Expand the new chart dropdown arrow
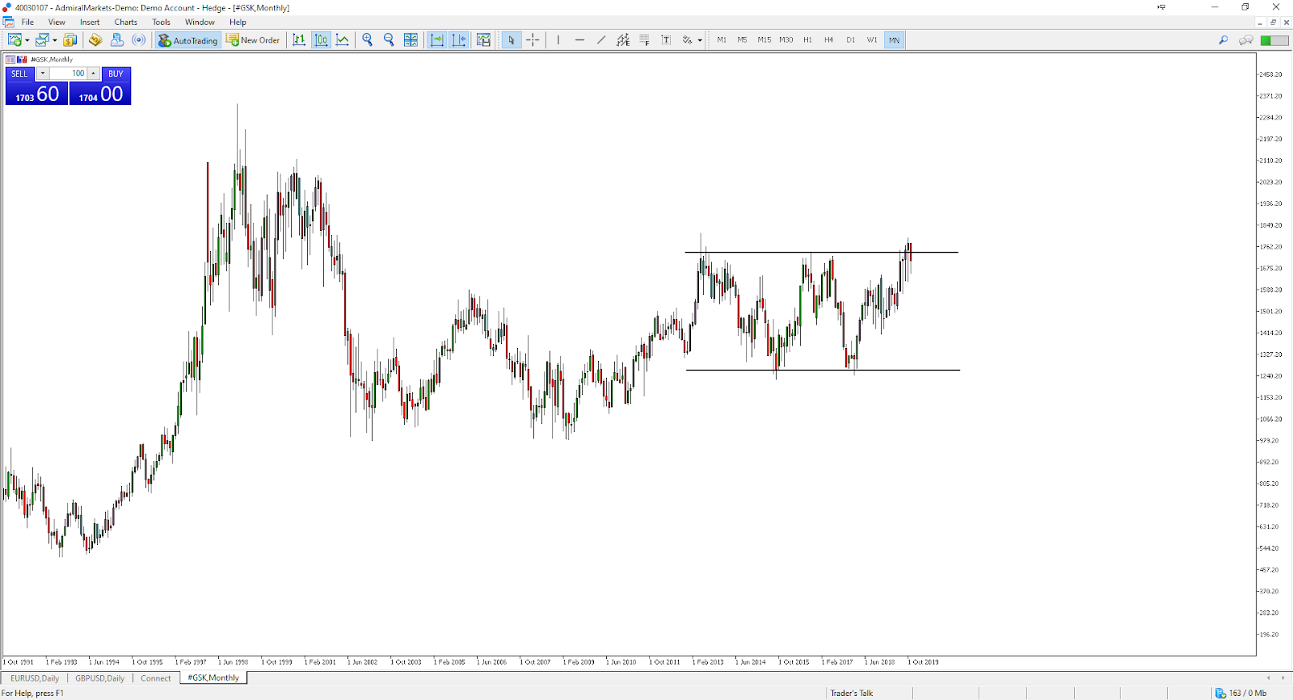1293x700 pixels. pos(27,40)
